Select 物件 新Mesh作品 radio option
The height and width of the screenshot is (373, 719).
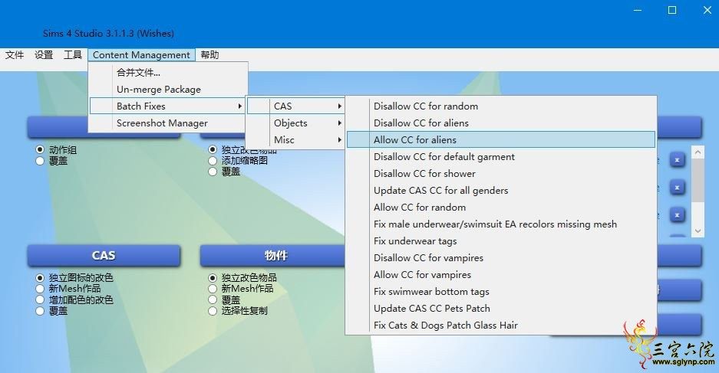tap(213, 289)
